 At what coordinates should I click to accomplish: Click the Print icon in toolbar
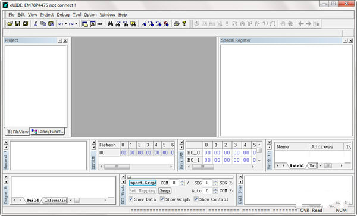(177, 23)
